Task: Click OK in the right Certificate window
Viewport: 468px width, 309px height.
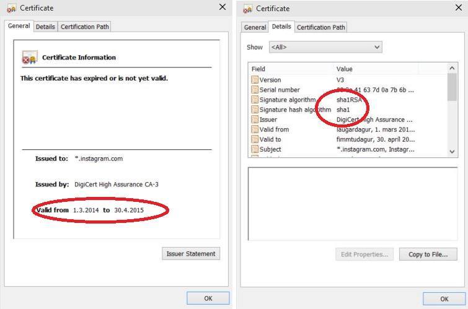Action: [444, 299]
